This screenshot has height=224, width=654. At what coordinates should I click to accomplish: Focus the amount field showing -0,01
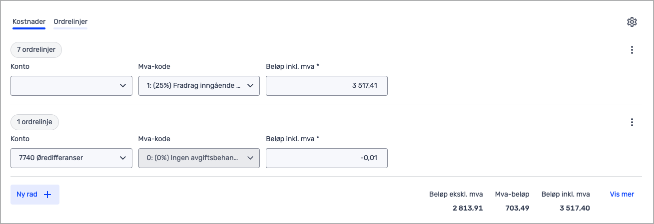pos(327,158)
